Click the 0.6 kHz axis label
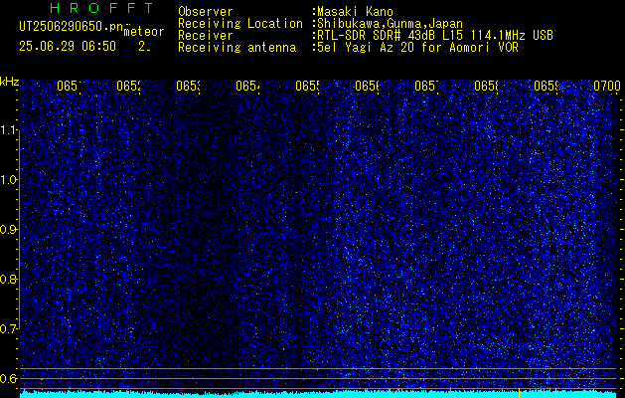The width and height of the screenshot is (625, 398). 10,378
